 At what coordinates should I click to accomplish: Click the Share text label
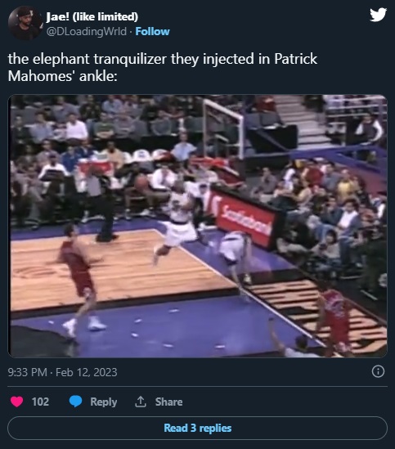[168, 402]
